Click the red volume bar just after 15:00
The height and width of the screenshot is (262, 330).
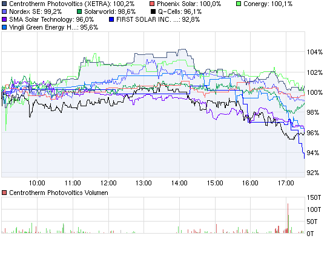pyautogui.click(x=216, y=229)
